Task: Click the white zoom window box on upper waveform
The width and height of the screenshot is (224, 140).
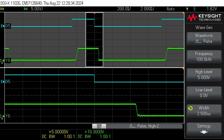Action: point(94,40)
